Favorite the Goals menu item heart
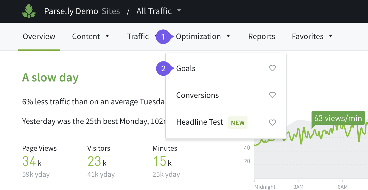368x190 pixels. click(272, 68)
